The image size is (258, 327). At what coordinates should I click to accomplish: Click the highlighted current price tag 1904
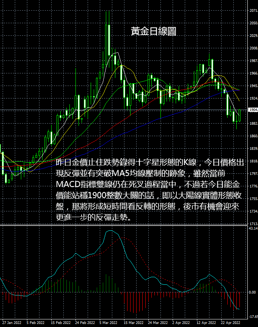(x=253, y=110)
